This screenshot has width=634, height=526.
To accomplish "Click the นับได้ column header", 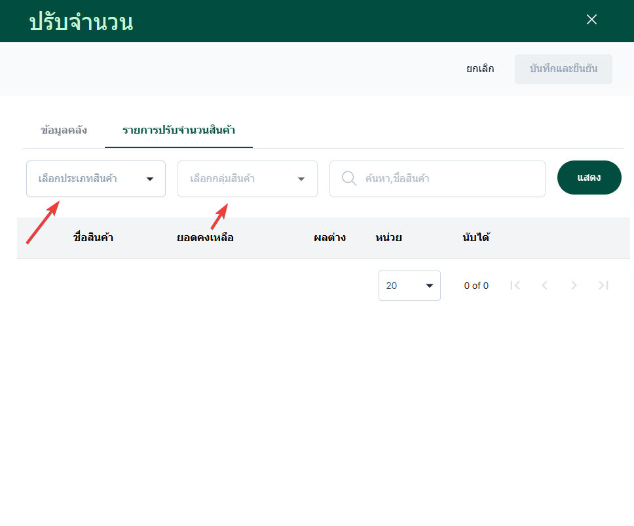I will pos(476,237).
